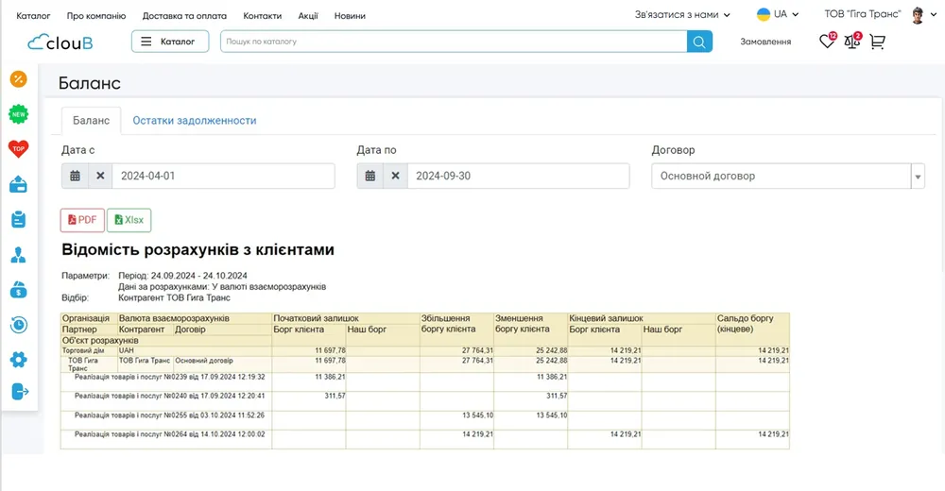Screen dimensions: 945x491
Task: Click the clock history sidebar icon
Action: 19,325
